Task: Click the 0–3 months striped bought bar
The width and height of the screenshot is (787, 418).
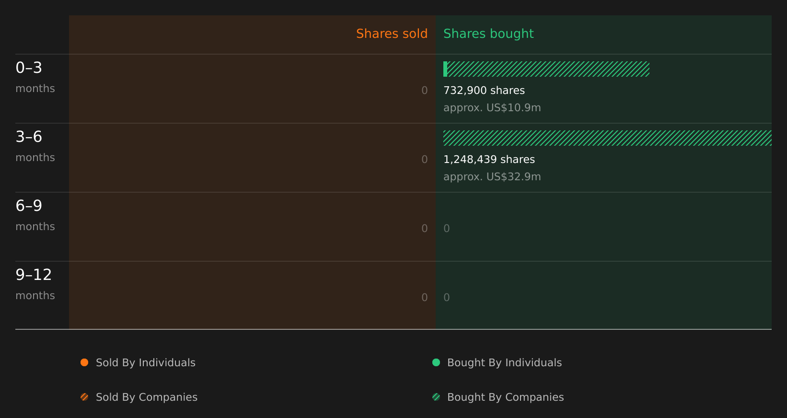Action: [548, 69]
